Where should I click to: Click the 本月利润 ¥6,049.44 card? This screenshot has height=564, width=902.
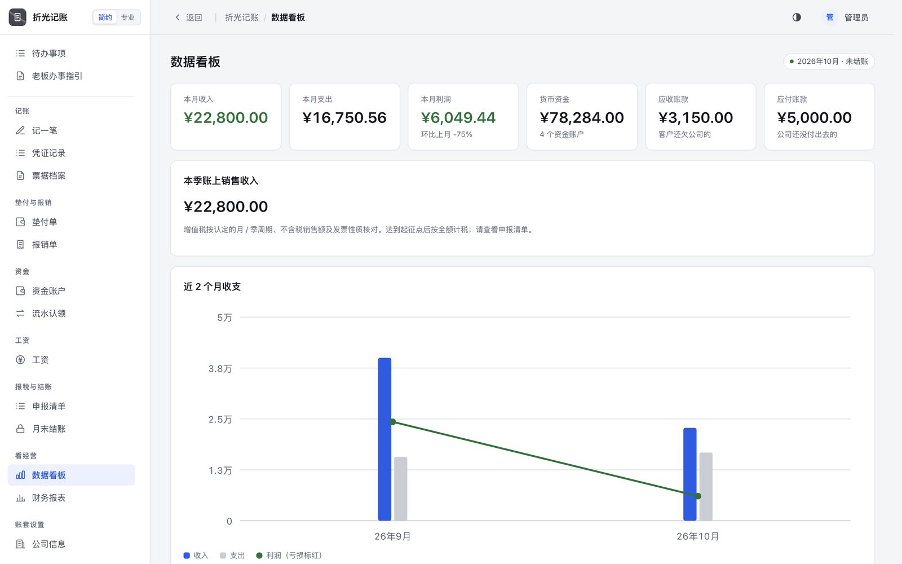pyautogui.click(x=463, y=117)
